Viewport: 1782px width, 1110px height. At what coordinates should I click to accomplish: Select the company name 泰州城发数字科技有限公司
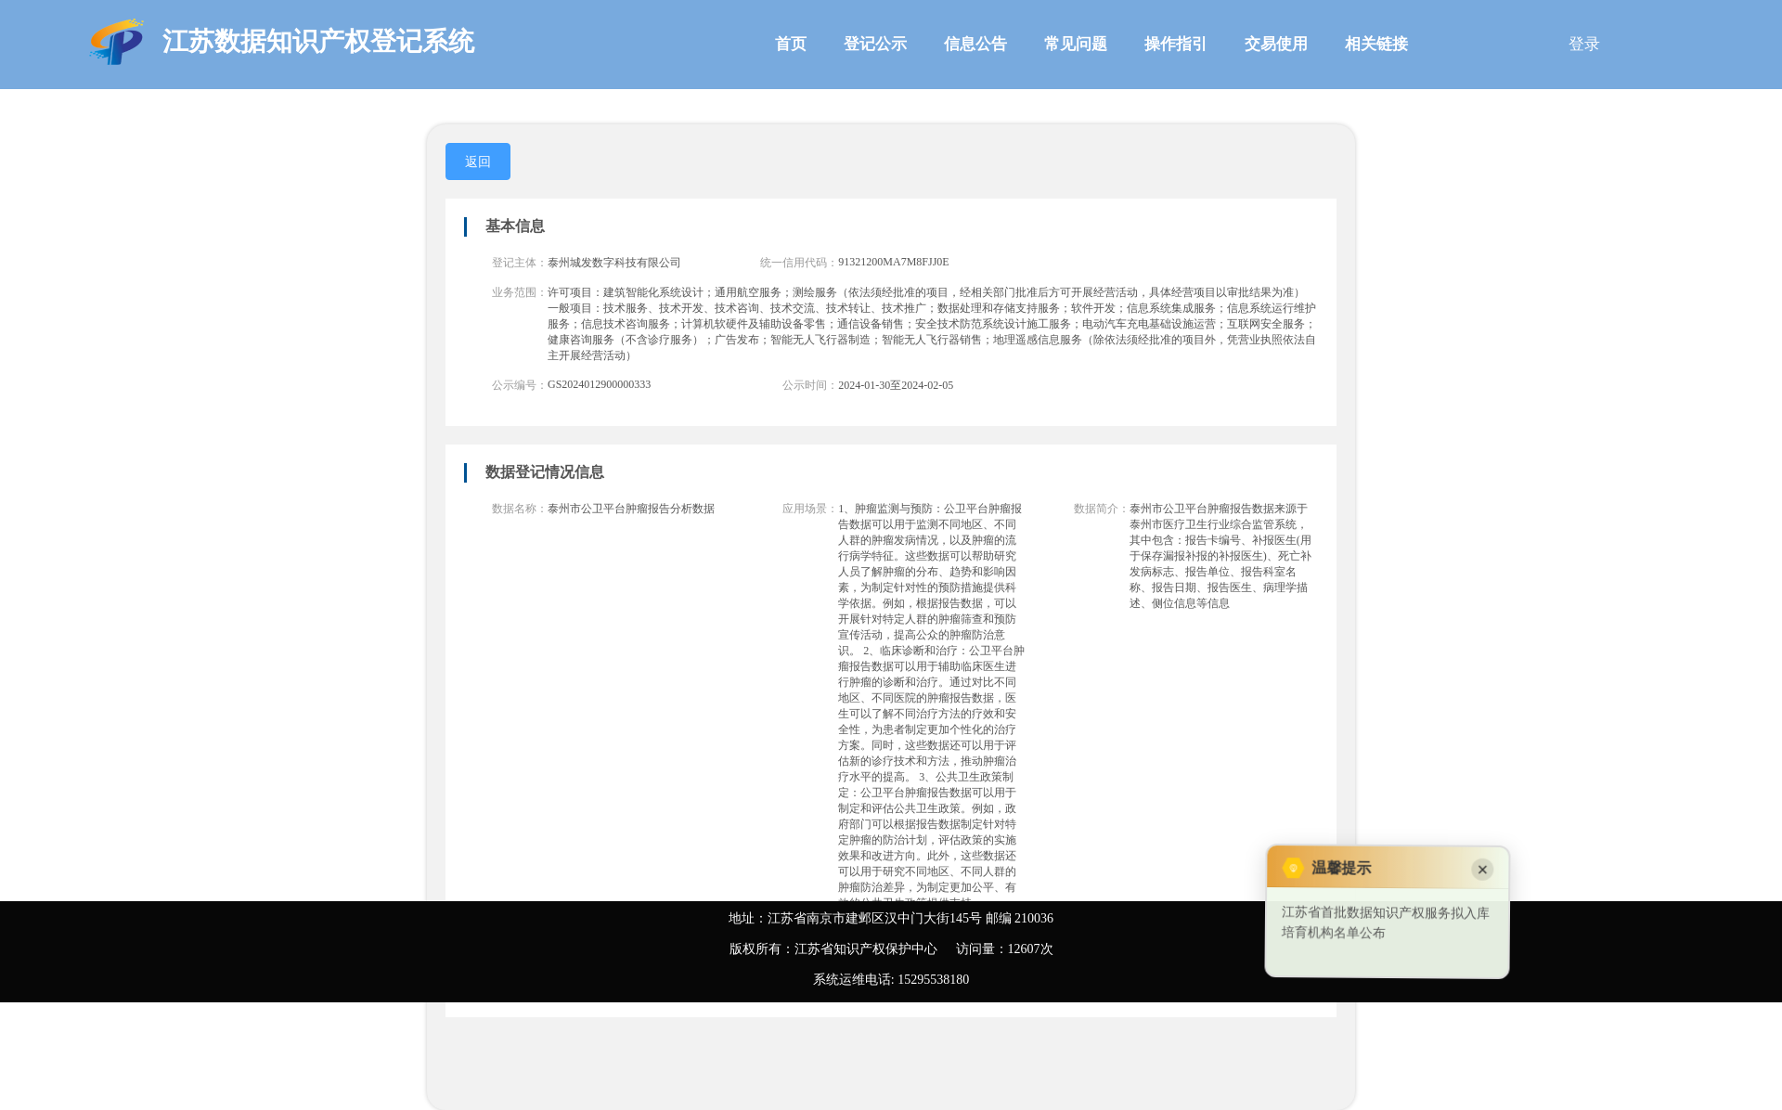[x=614, y=263]
